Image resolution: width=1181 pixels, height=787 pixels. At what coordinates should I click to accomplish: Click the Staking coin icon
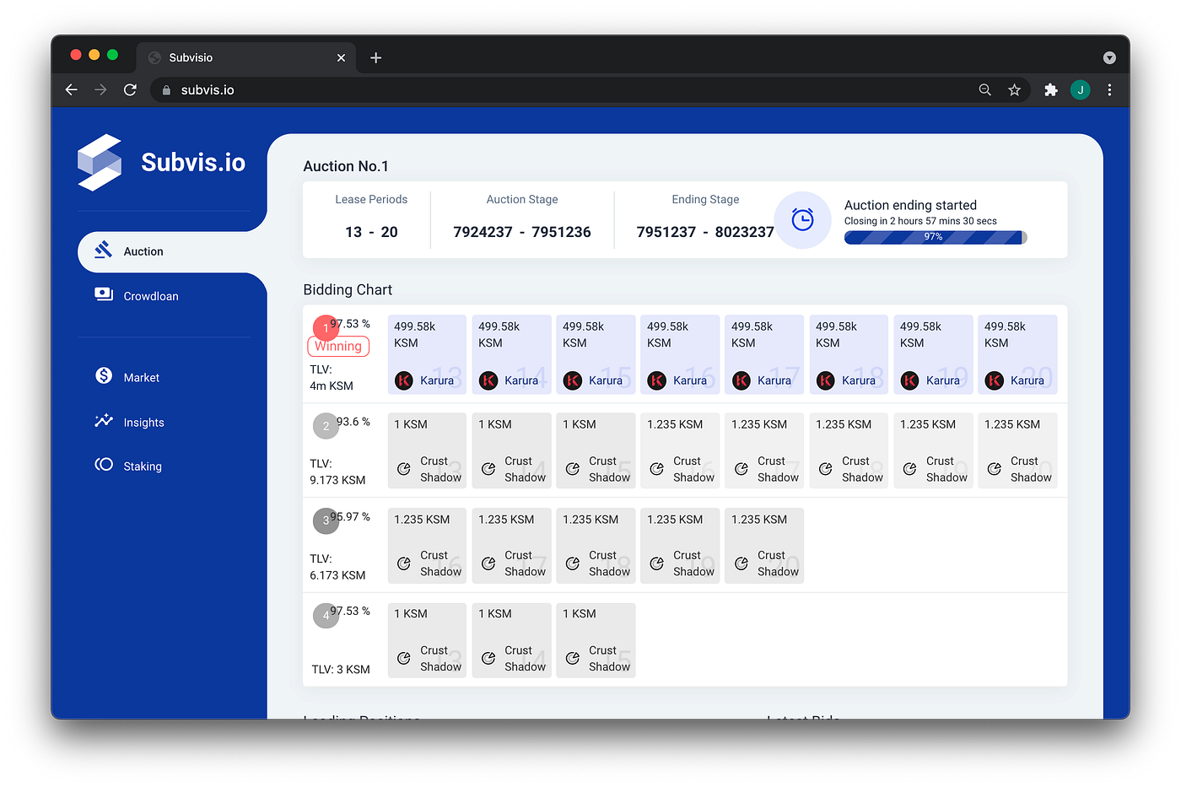(104, 465)
